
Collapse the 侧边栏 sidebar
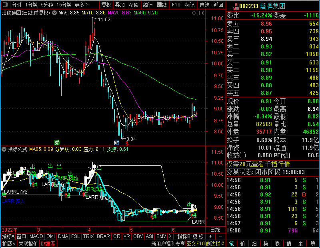coord(215,244)
